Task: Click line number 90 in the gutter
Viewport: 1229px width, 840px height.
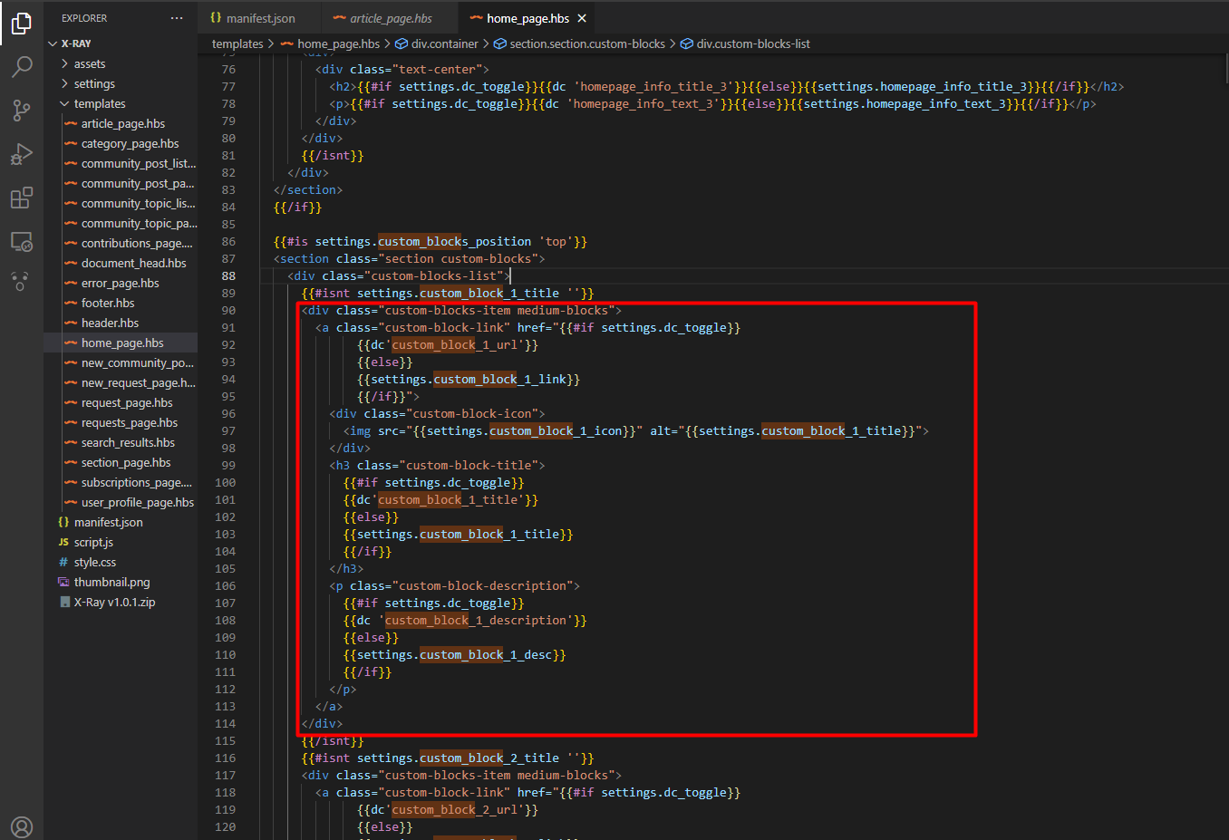Action: click(227, 310)
